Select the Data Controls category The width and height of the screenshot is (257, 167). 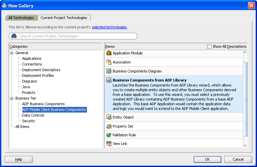[x=33, y=115]
